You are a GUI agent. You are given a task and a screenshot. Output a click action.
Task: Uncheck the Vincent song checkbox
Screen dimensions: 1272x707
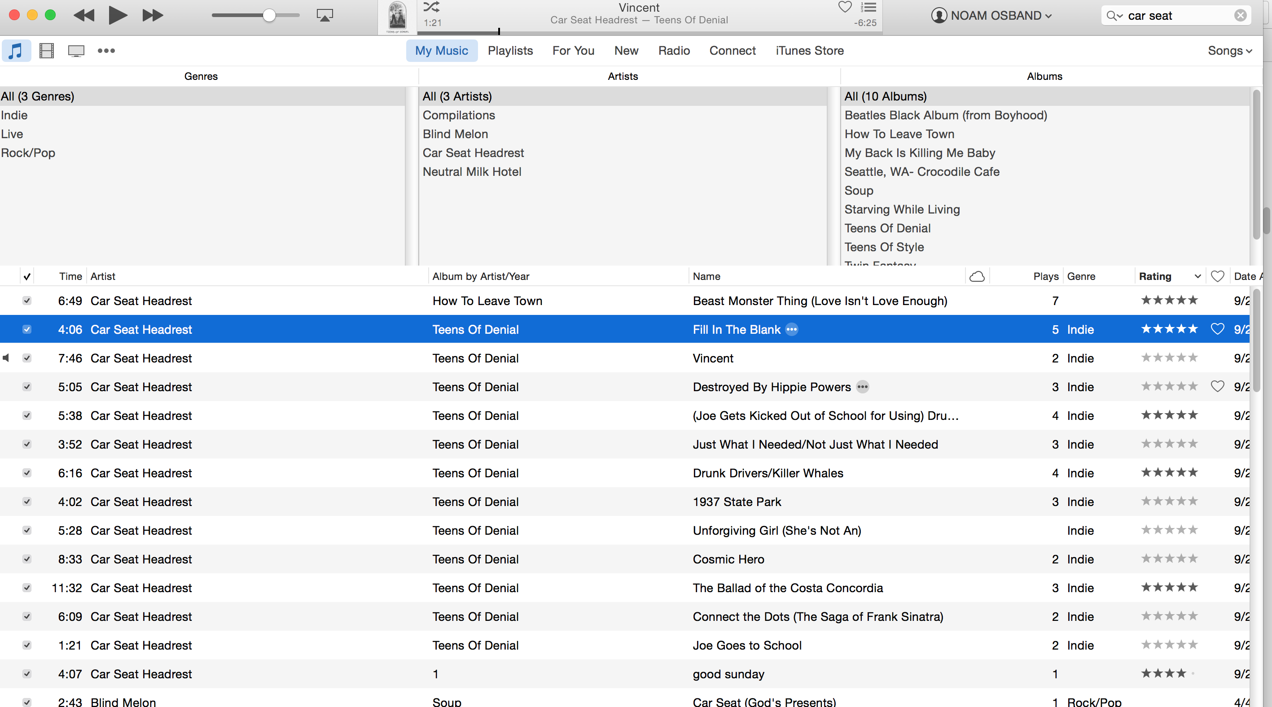coord(27,358)
